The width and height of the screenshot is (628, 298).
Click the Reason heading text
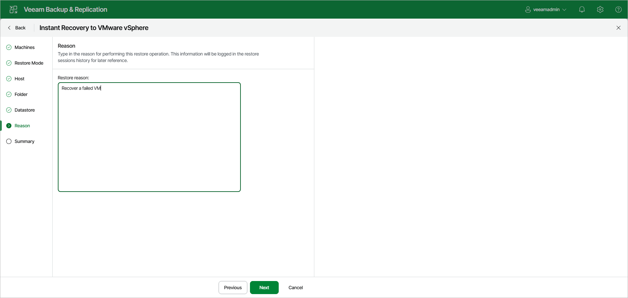click(66, 46)
